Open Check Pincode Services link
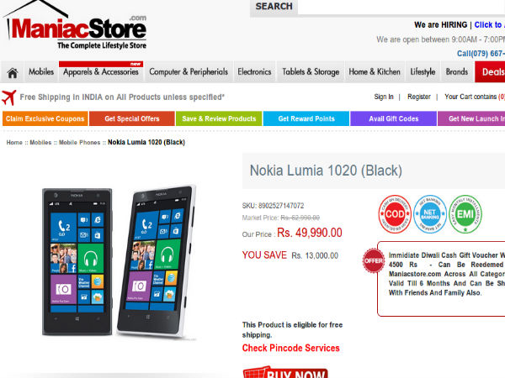The image size is (505, 378). point(291,348)
